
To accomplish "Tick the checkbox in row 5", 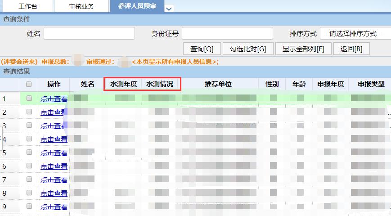I will click(x=29, y=153).
